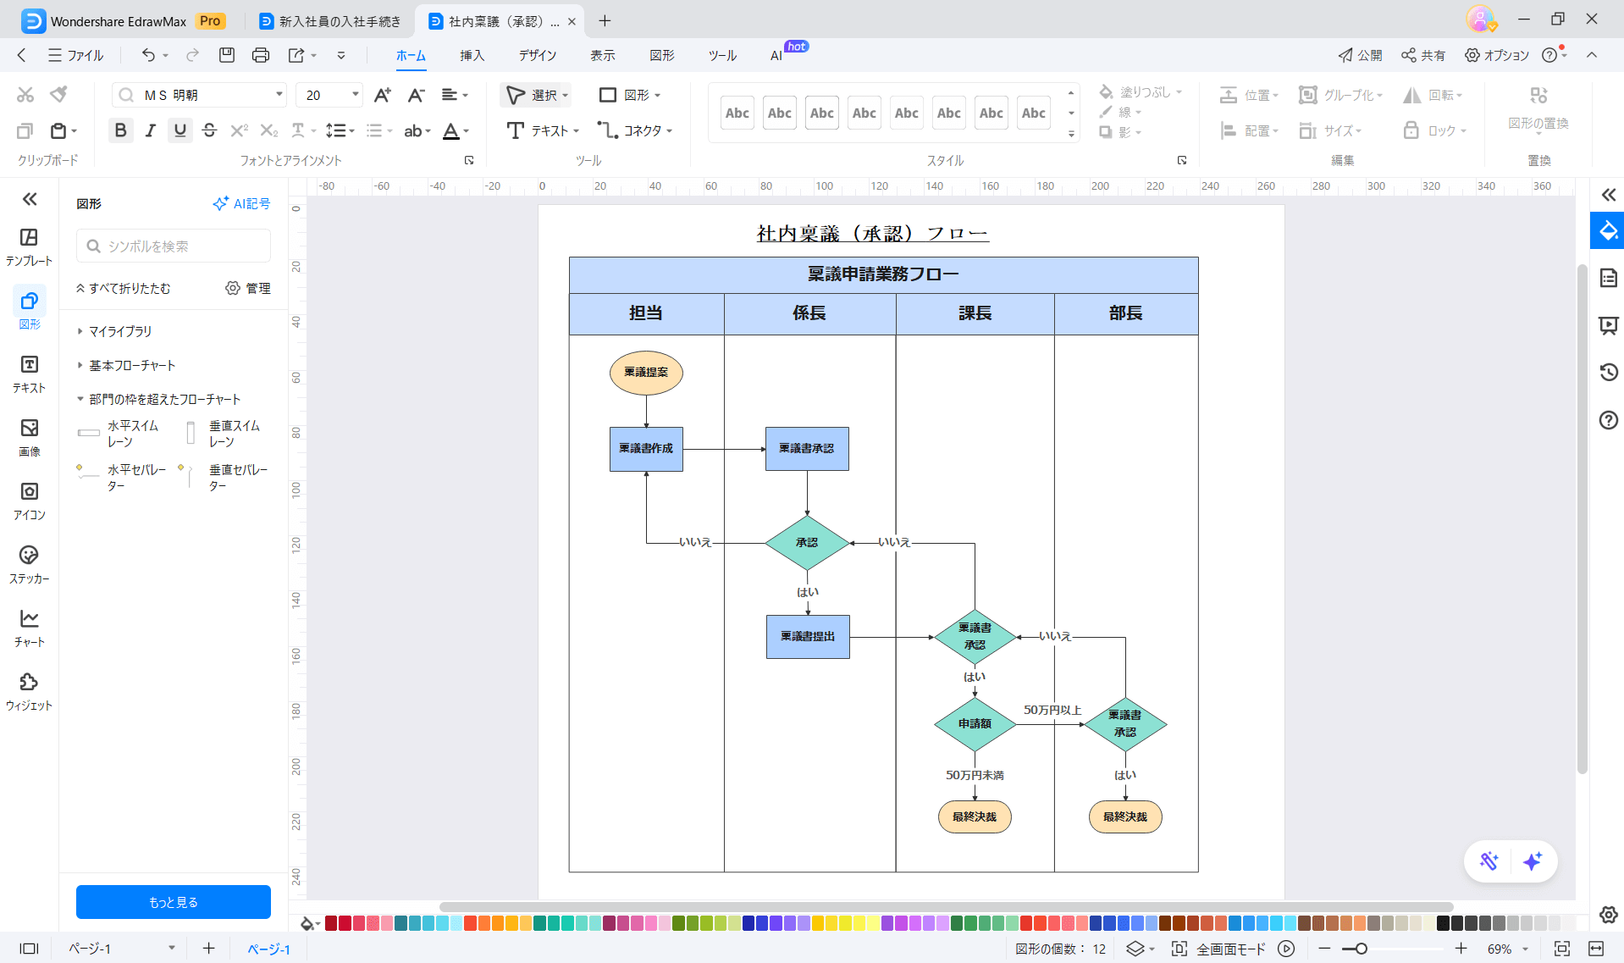Toggle Superscript formatting

coord(239,130)
